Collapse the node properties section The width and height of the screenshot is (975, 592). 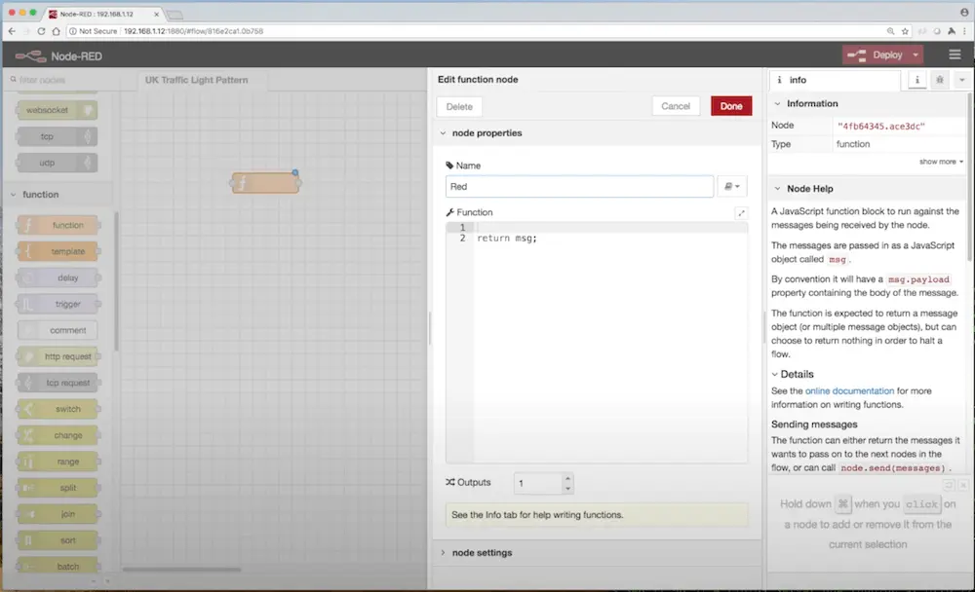point(445,132)
